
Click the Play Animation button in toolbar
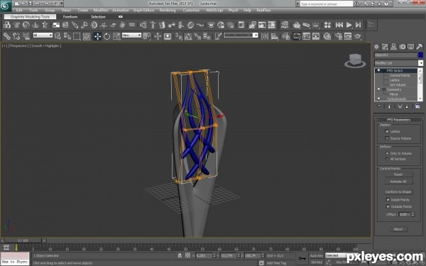349,25
